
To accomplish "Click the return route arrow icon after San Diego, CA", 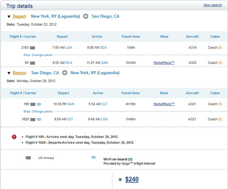I will click(65, 73).
